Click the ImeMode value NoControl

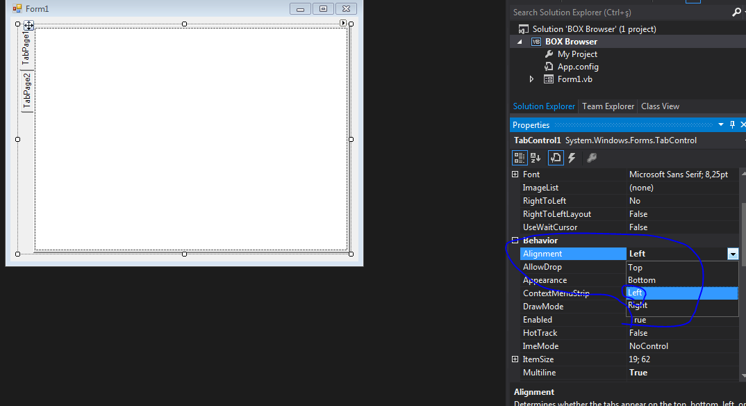coord(649,346)
